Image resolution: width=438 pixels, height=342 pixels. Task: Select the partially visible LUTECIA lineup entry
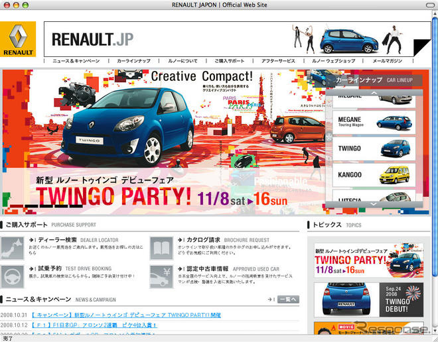[x=374, y=196]
